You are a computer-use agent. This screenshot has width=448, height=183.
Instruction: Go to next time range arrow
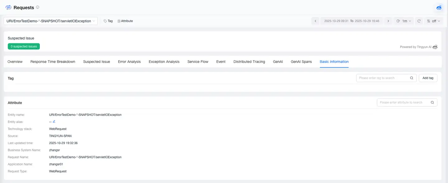pyautogui.click(x=388, y=21)
